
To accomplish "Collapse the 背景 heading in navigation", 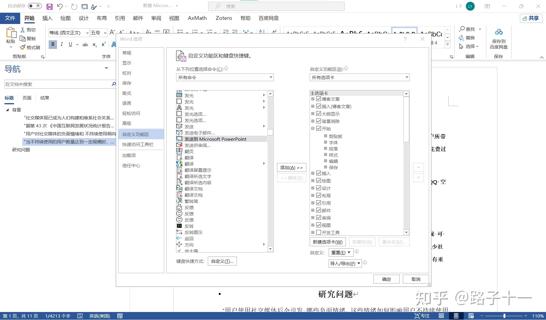I will click(7, 110).
